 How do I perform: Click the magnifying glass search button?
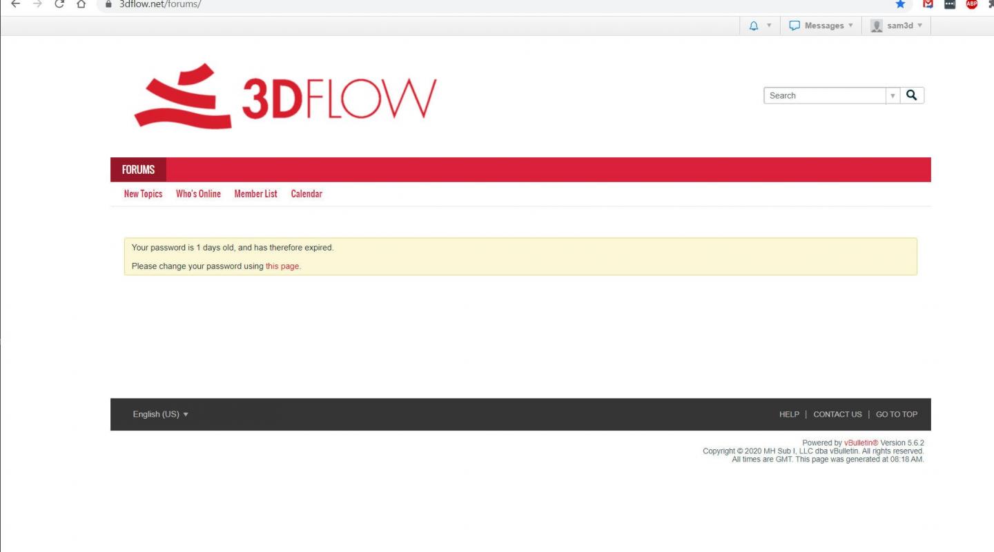(912, 95)
